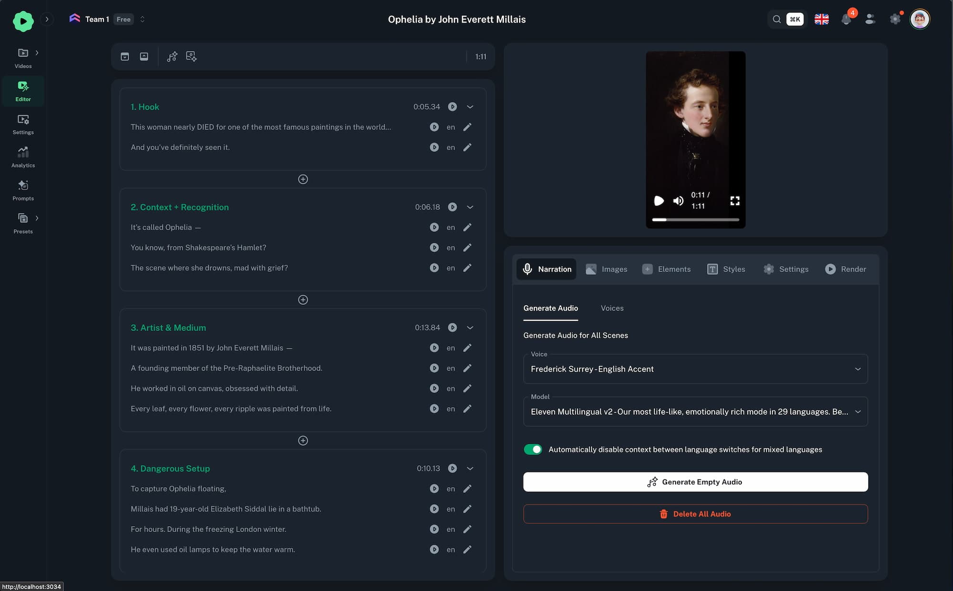The height and width of the screenshot is (591, 953).
Task: Mute the video preview audio
Action: [678, 201]
